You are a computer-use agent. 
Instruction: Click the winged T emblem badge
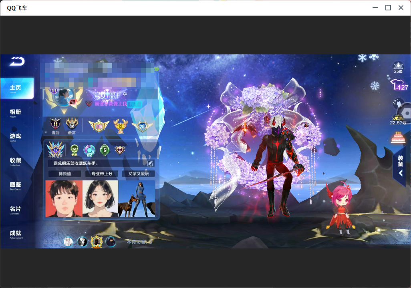click(x=120, y=150)
